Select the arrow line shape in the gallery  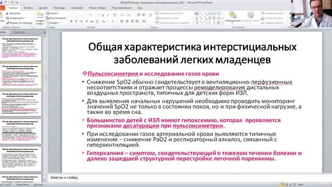(205, 14)
